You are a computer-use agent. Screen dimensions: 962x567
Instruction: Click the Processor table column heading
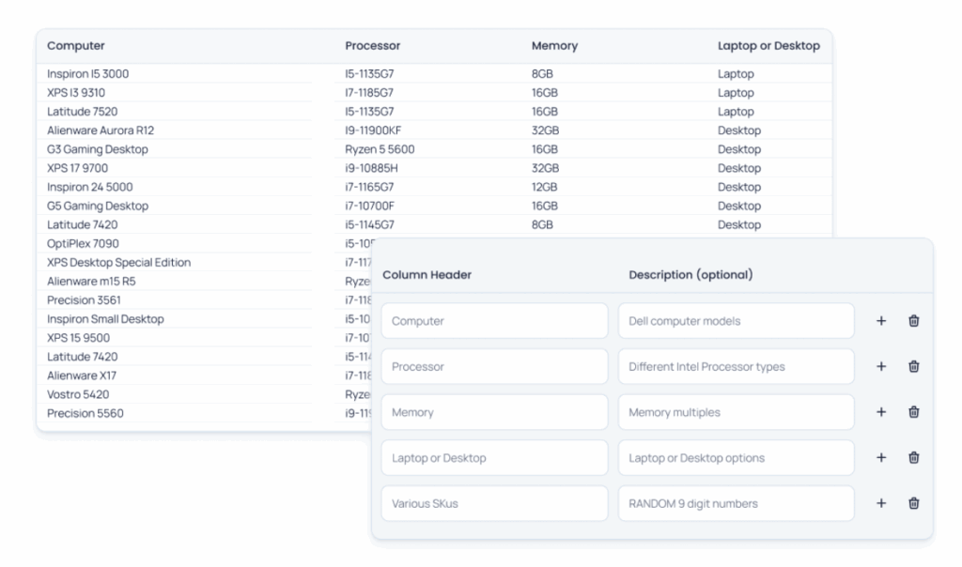372,46
